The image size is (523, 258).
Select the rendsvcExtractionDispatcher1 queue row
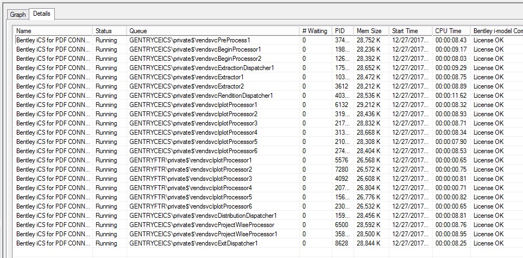(x=268, y=68)
